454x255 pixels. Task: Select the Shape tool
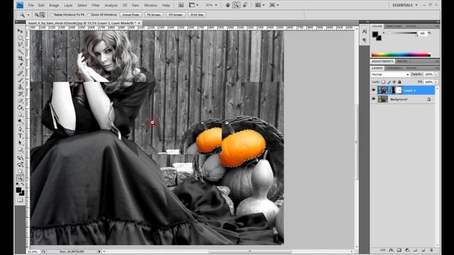point(20,149)
